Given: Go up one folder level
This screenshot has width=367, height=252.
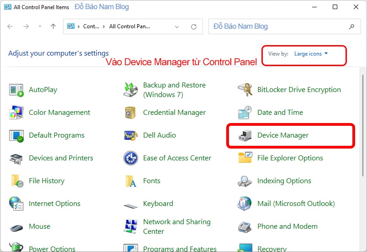Looking at the screenshot, I should point(53,26).
